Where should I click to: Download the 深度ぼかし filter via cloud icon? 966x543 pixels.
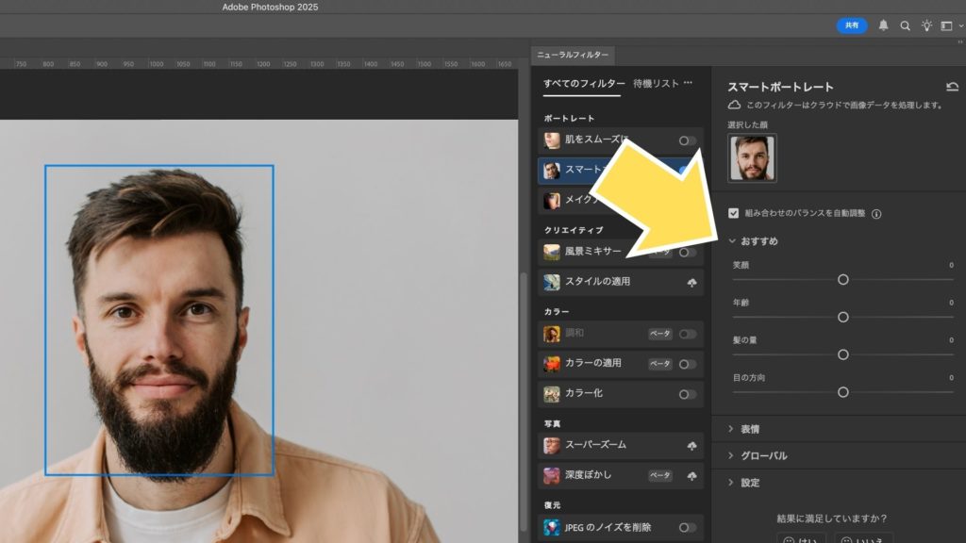click(691, 475)
